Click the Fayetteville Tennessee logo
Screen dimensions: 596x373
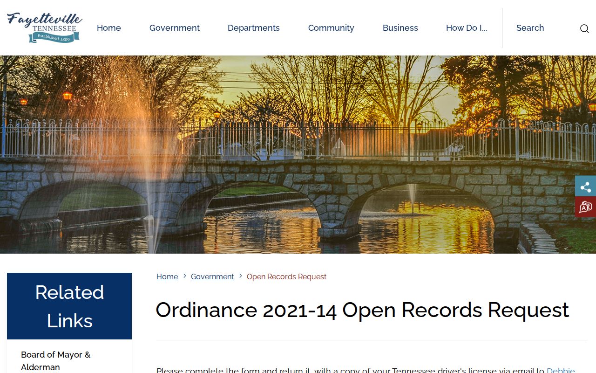click(x=45, y=28)
